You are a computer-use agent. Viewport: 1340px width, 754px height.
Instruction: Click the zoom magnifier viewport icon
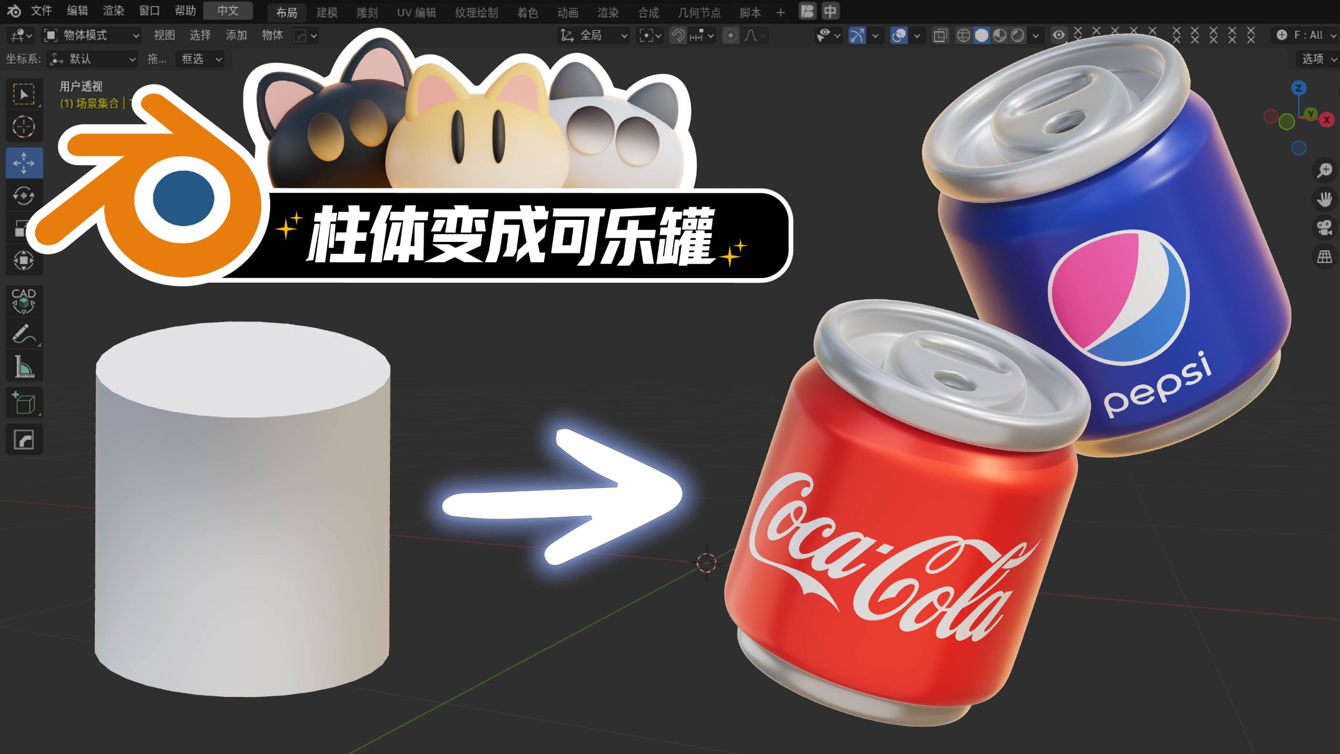(1324, 170)
